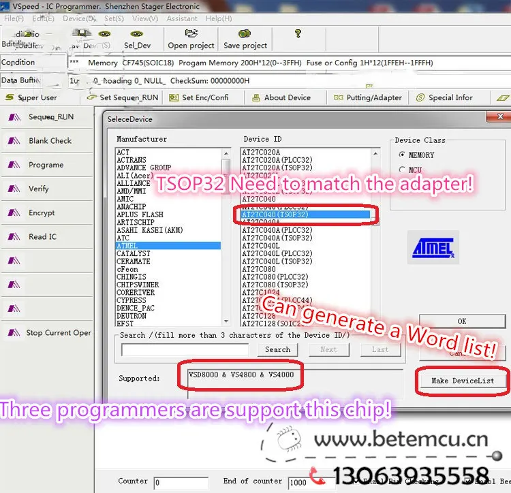Screen dimensions: 511x493
Task: Open Putting/Adapter info
Action: click(368, 97)
